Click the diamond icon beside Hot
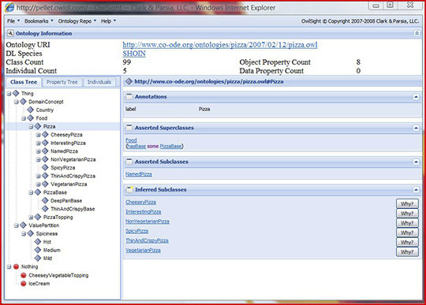Image resolution: width=426 pixels, height=305 pixels. pyautogui.click(x=38, y=241)
